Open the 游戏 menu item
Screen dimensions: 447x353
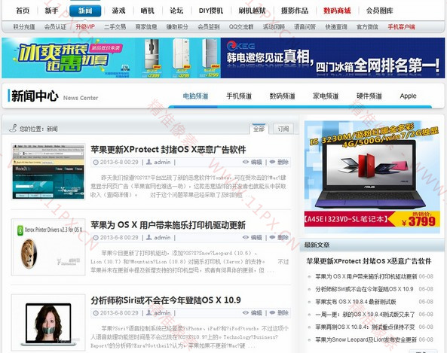(118, 11)
